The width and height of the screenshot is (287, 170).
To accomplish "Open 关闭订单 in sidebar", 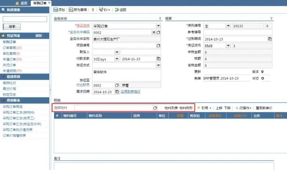I will (x=9, y=65).
